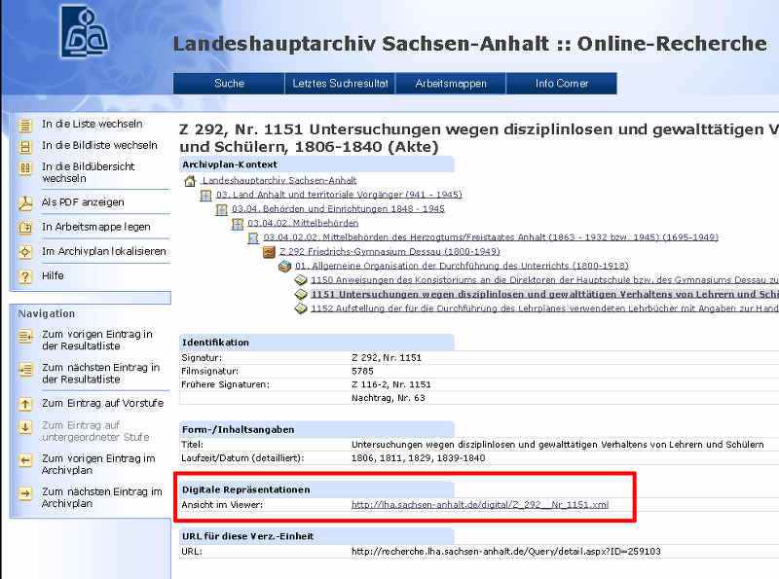The image size is (779, 579).
Task: Click the next result icon in Navigation
Action: (x=25, y=370)
